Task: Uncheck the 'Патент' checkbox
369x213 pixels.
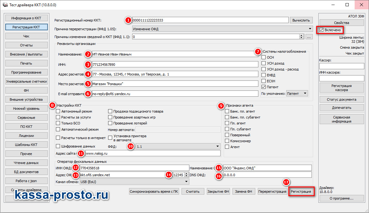Action: point(264,87)
